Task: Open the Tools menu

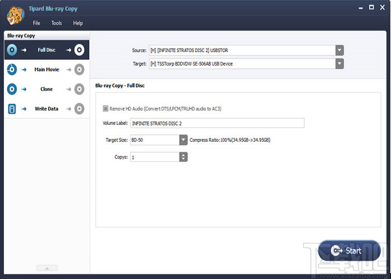Action: (x=57, y=23)
